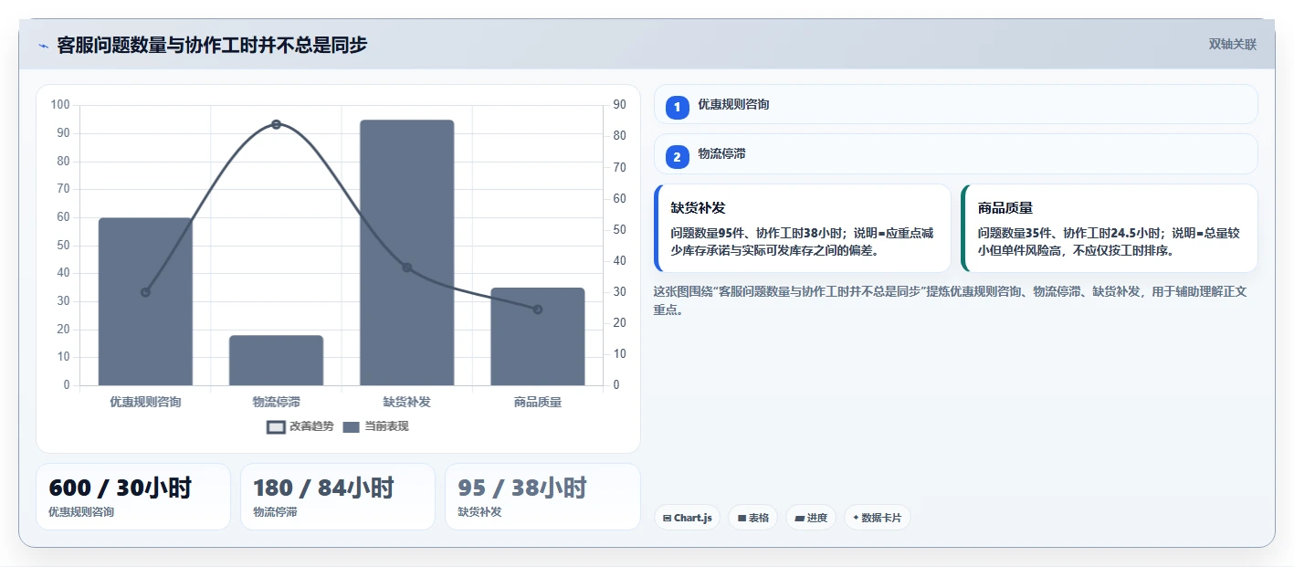1294x567 pixels.
Task: Toggle the 当前表现 legend item
Action: coord(376,426)
